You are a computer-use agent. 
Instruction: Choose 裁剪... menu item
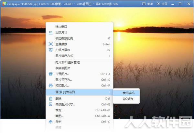pyautogui.click(x=79, y=110)
